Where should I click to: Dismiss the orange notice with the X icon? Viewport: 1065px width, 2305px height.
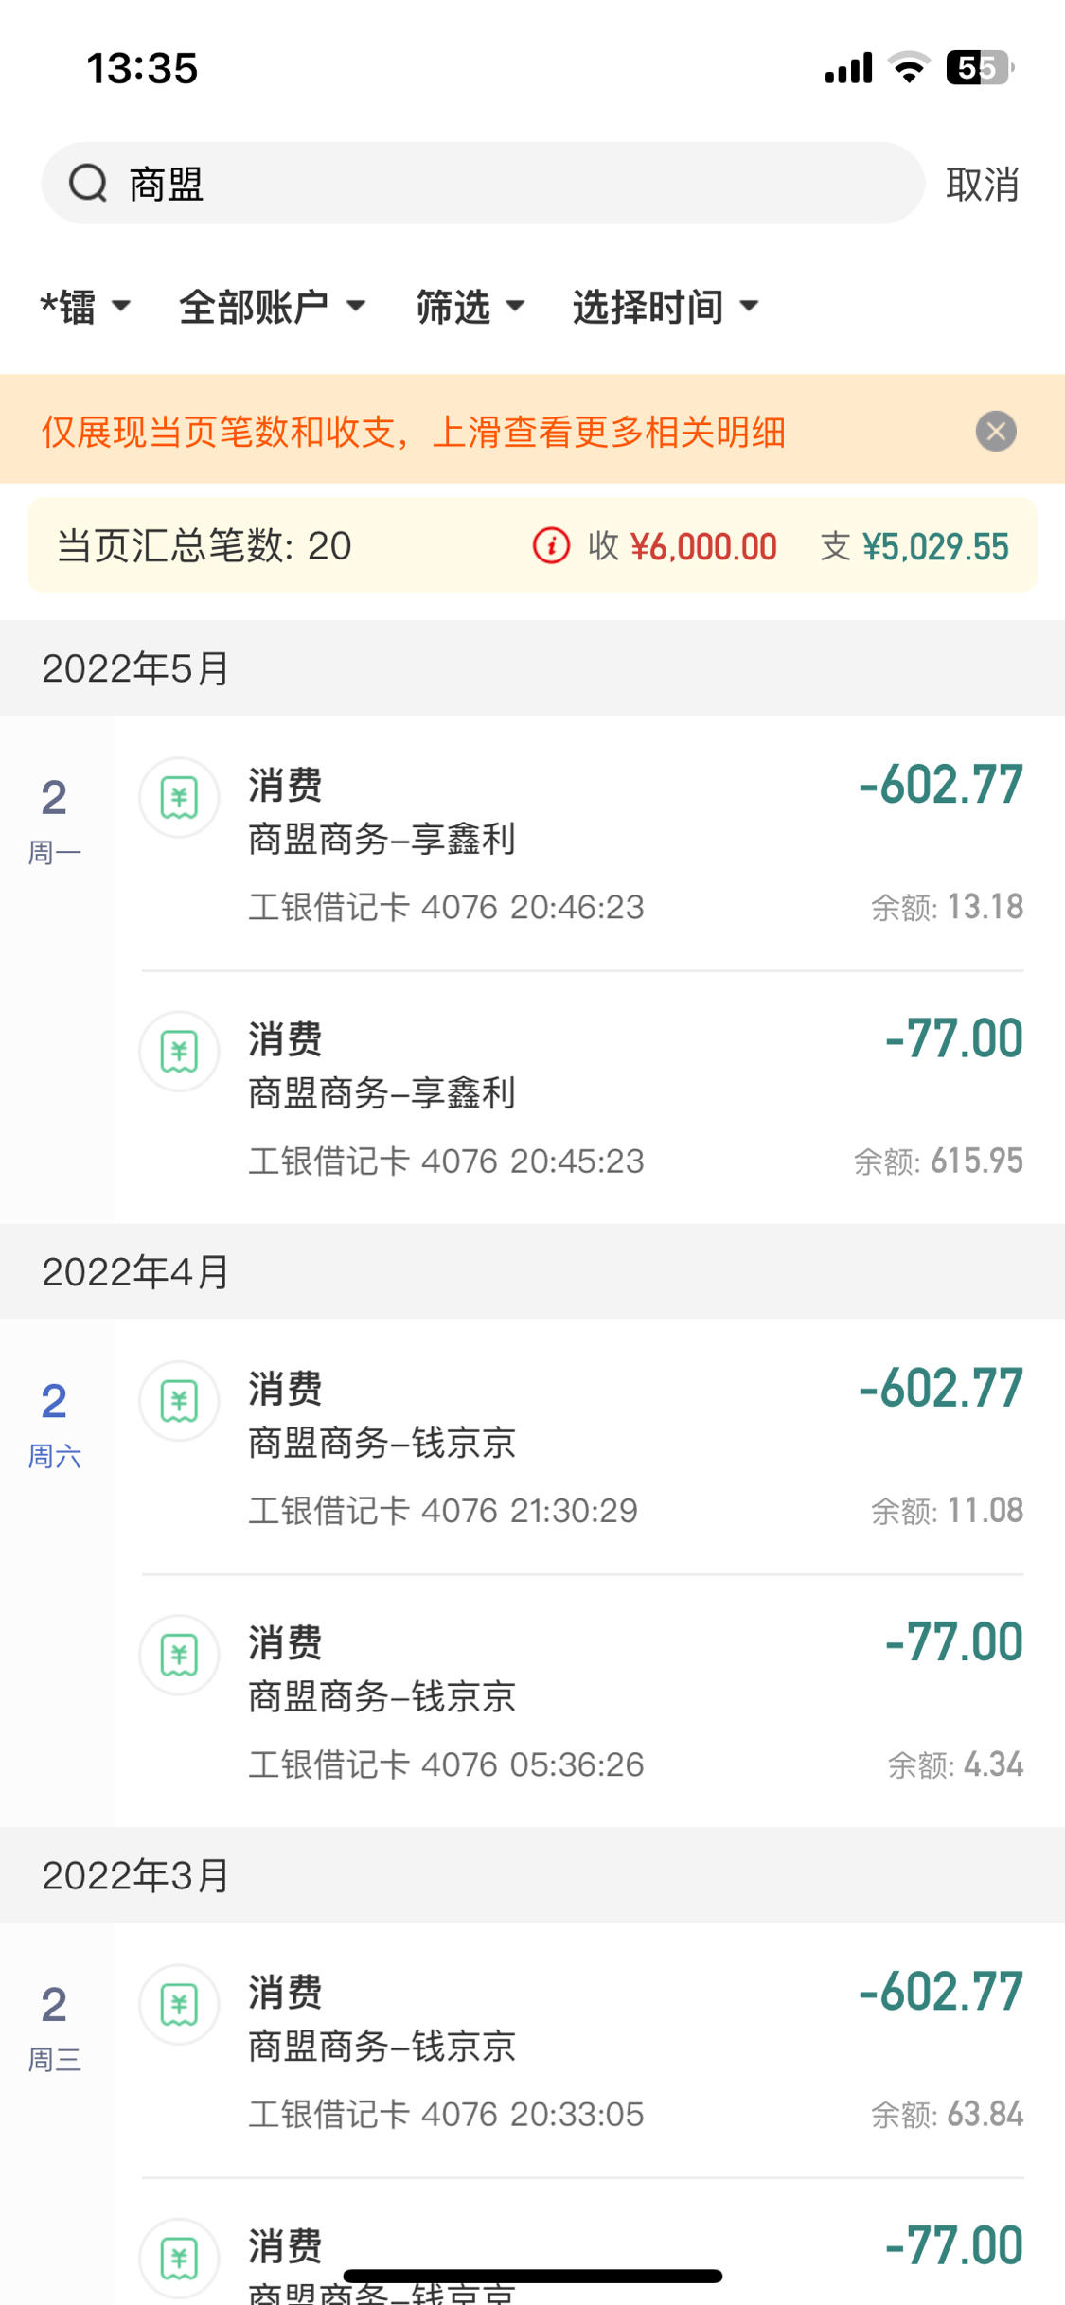pyautogui.click(x=996, y=432)
